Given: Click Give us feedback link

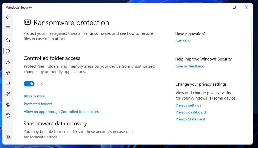Looking at the screenshot, I should [x=190, y=66].
